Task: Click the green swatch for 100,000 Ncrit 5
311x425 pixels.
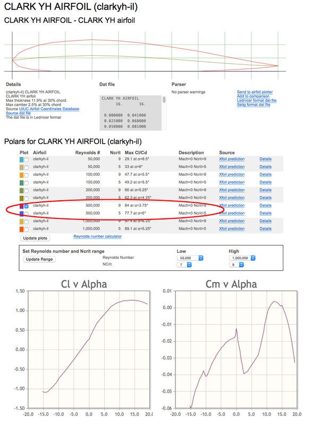Action: click(22, 183)
